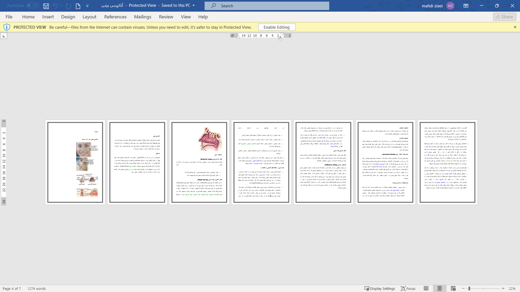Select page 3 with nasal cavity illustration

[199, 162]
